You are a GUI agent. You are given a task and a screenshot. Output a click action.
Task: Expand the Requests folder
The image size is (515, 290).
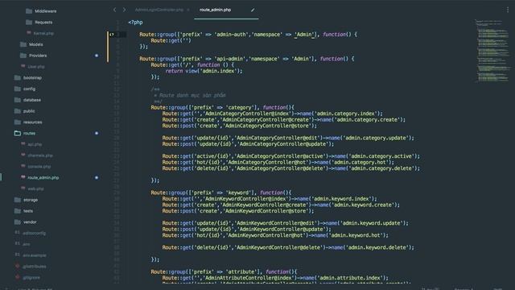(x=43, y=23)
